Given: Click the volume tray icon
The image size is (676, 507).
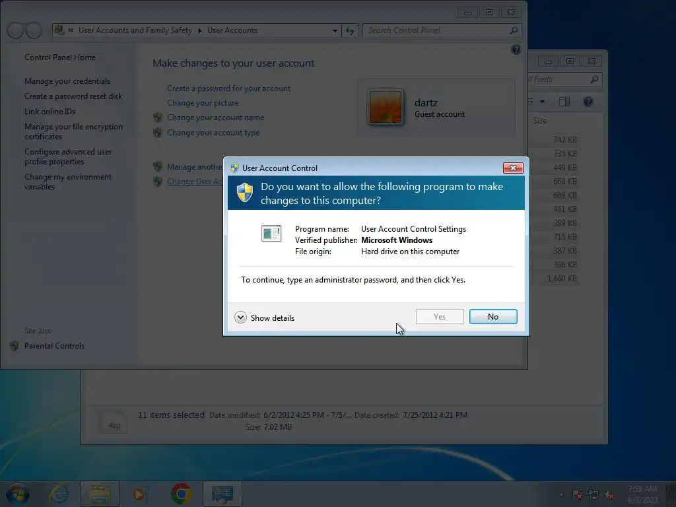Looking at the screenshot, I should pyautogui.click(x=609, y=494).
